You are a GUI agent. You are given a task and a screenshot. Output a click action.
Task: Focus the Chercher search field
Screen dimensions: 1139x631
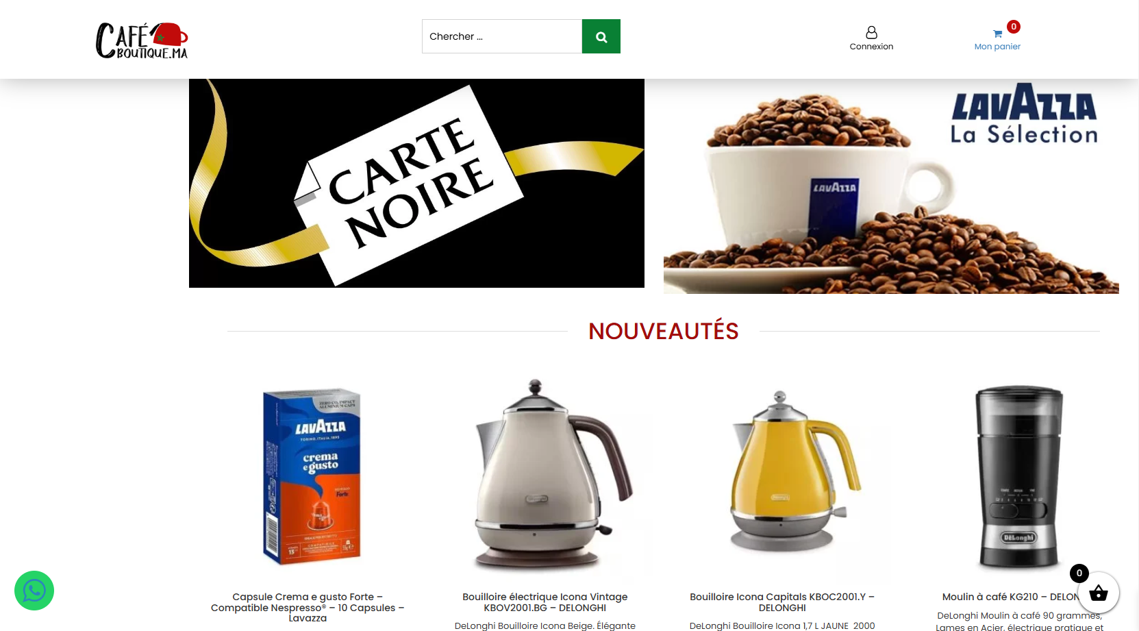(502, 36)
